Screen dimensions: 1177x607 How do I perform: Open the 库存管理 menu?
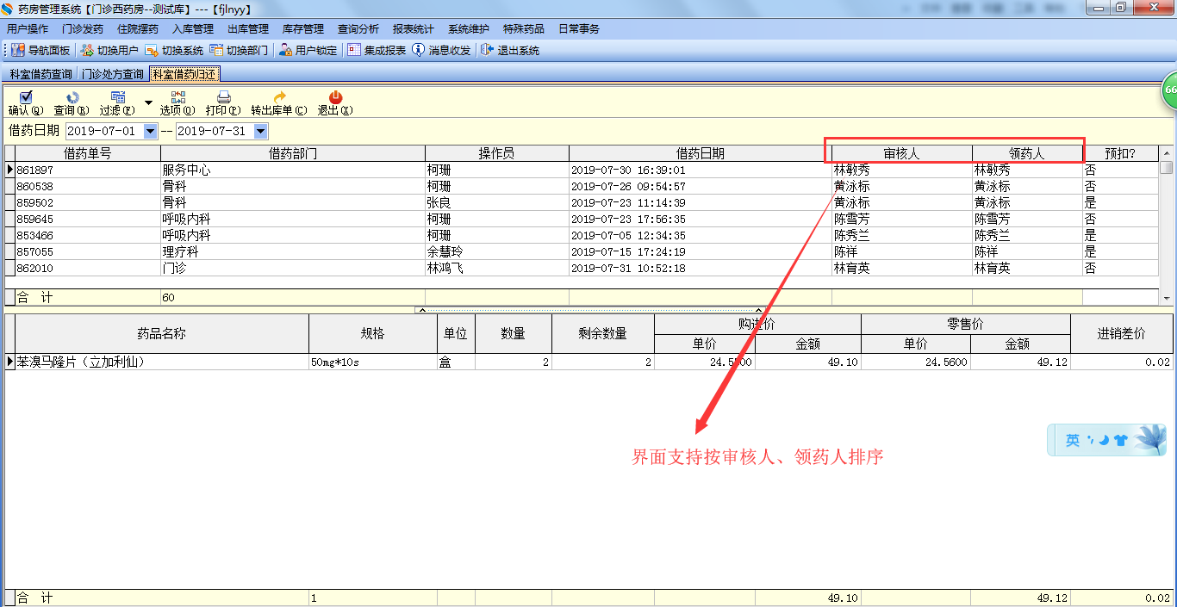tap(303, 29)
